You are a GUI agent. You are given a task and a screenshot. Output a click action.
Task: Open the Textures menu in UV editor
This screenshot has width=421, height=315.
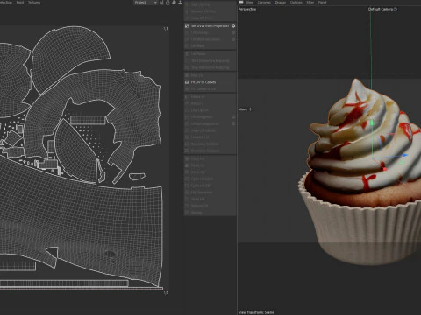pos(34,3)
